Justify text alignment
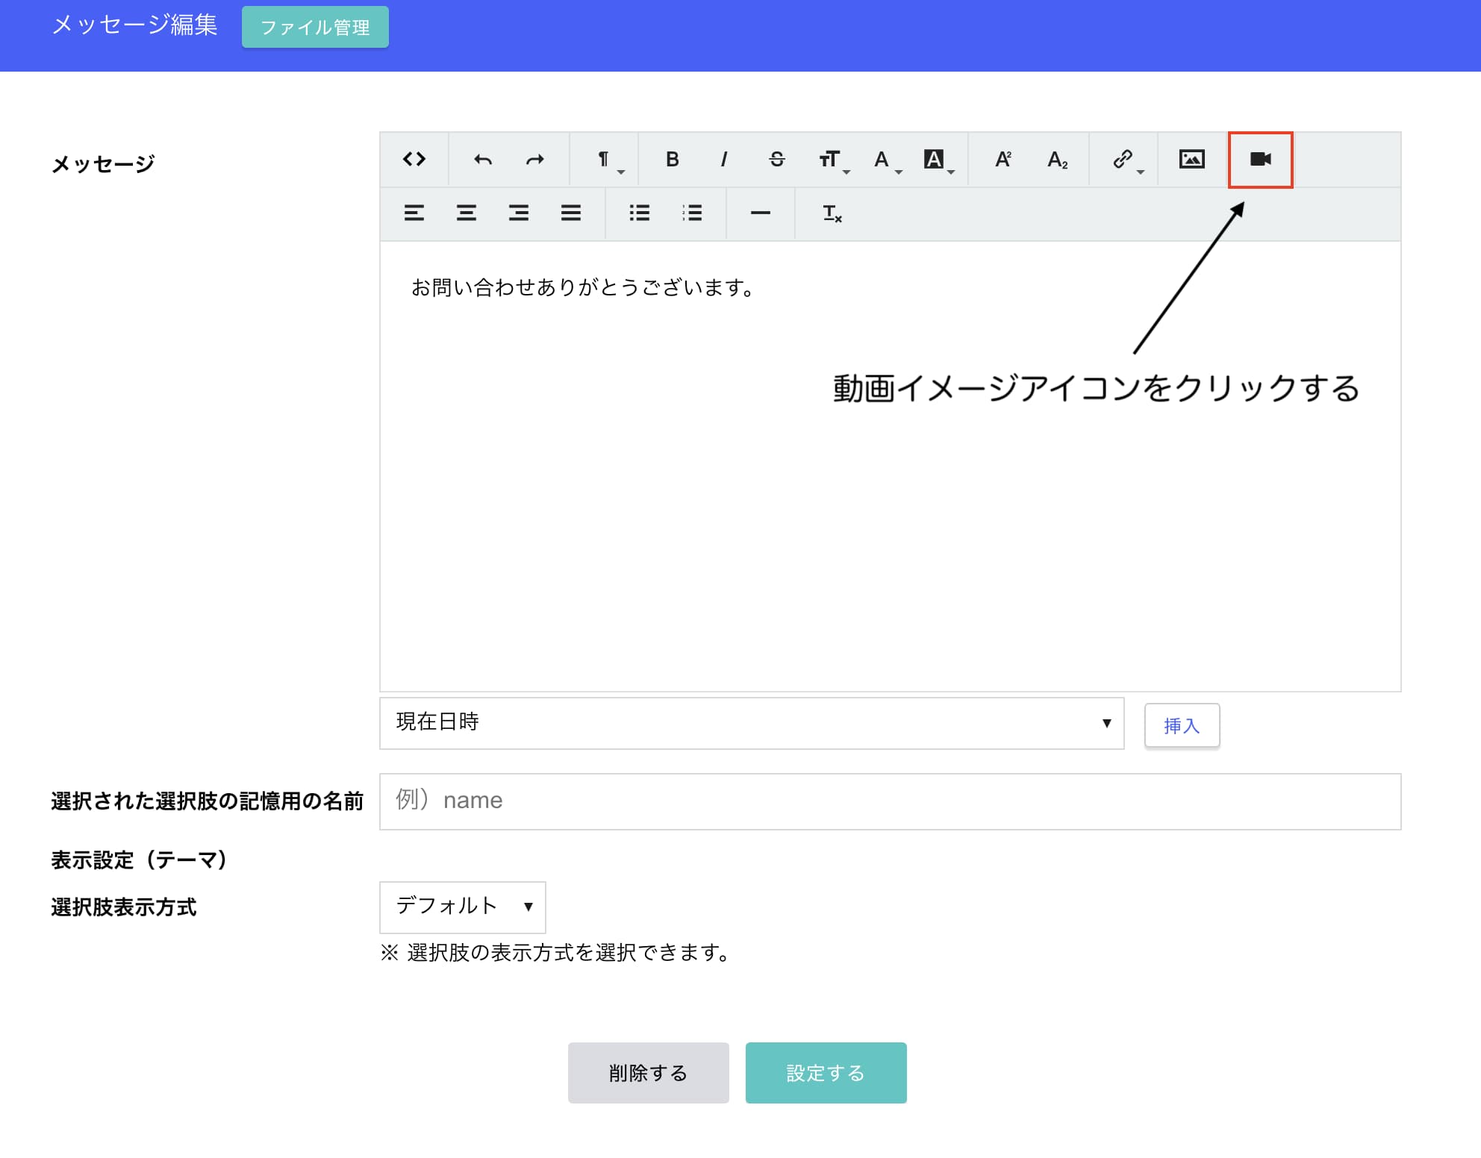 [x=571, y=213]
